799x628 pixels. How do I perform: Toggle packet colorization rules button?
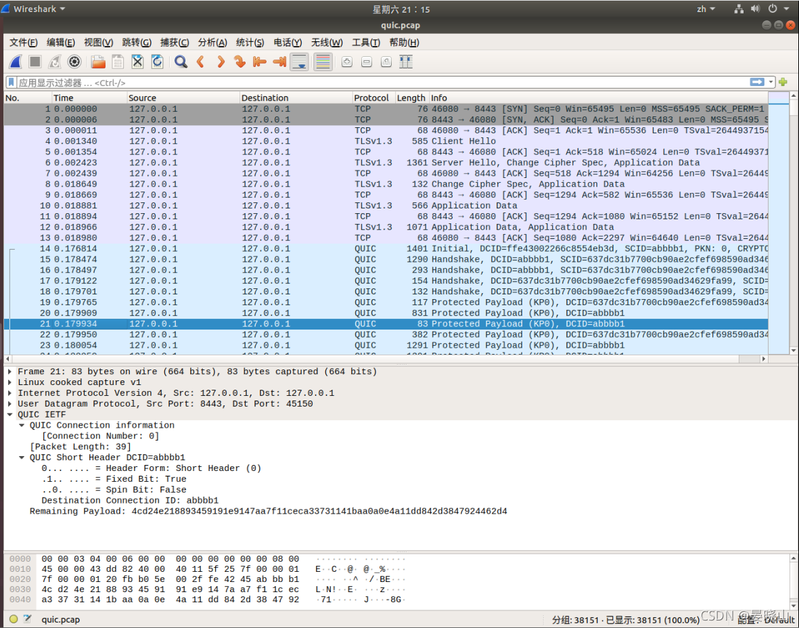click(323, 62)
